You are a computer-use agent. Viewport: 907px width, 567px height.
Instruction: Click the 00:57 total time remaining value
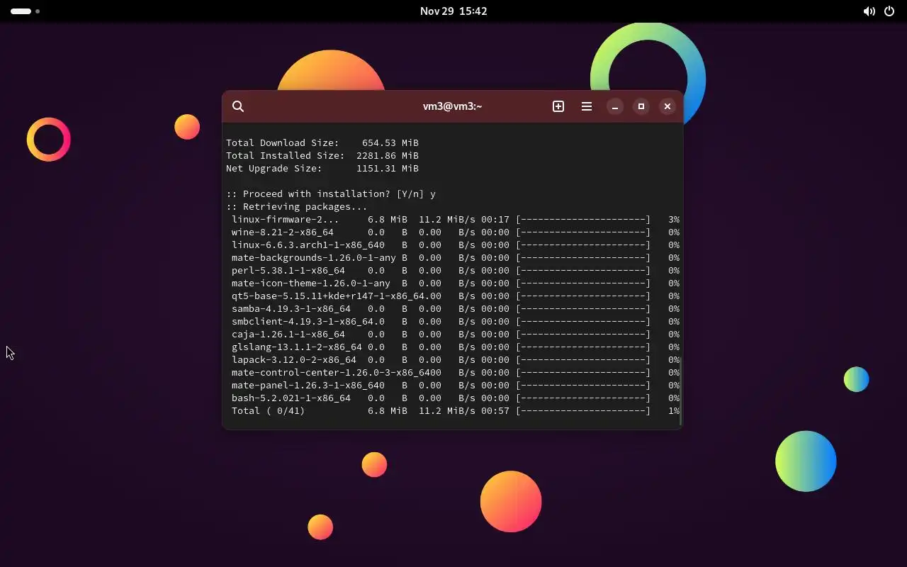(x=495, y=411)
